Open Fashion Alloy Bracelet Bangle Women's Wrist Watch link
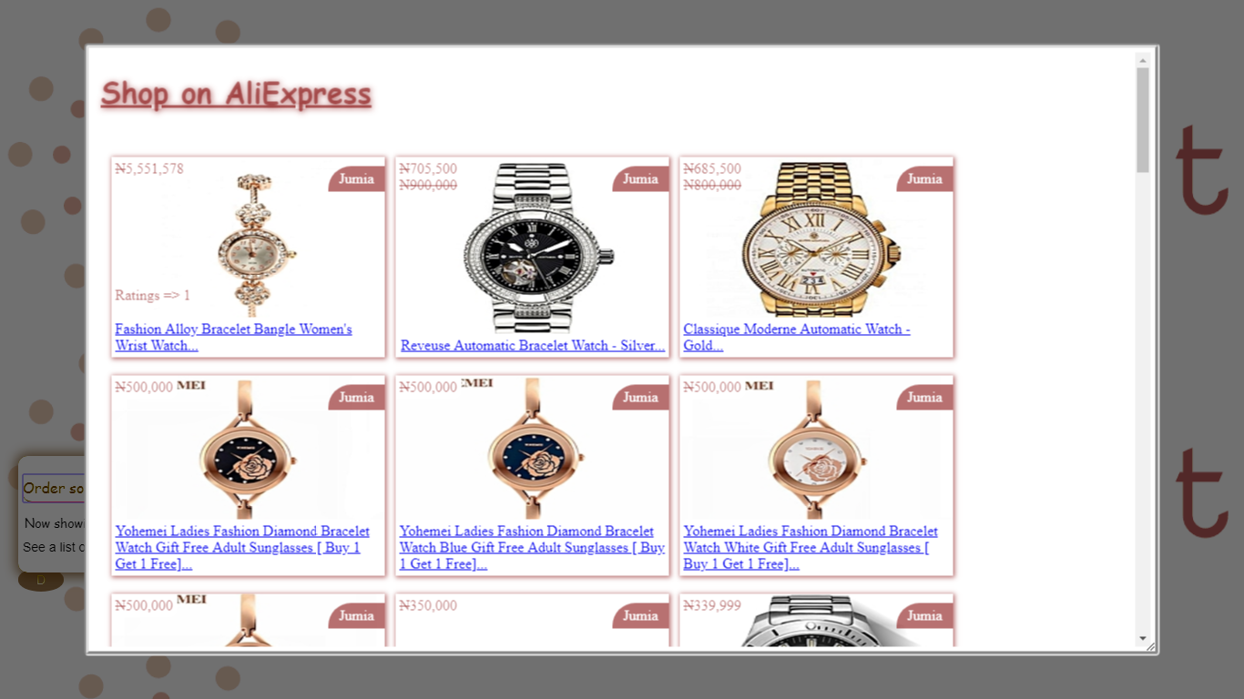The width and height of the screenshot is (1244, 699). 233,338
